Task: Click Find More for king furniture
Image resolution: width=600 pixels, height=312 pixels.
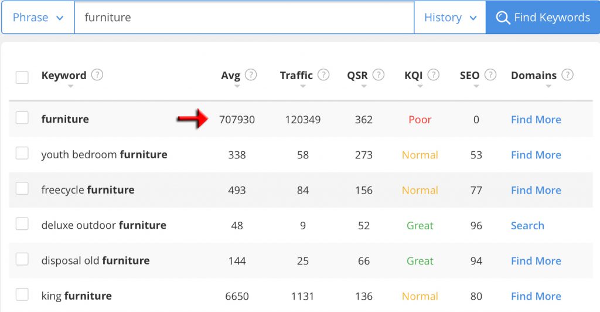Action: coord(536,296)
